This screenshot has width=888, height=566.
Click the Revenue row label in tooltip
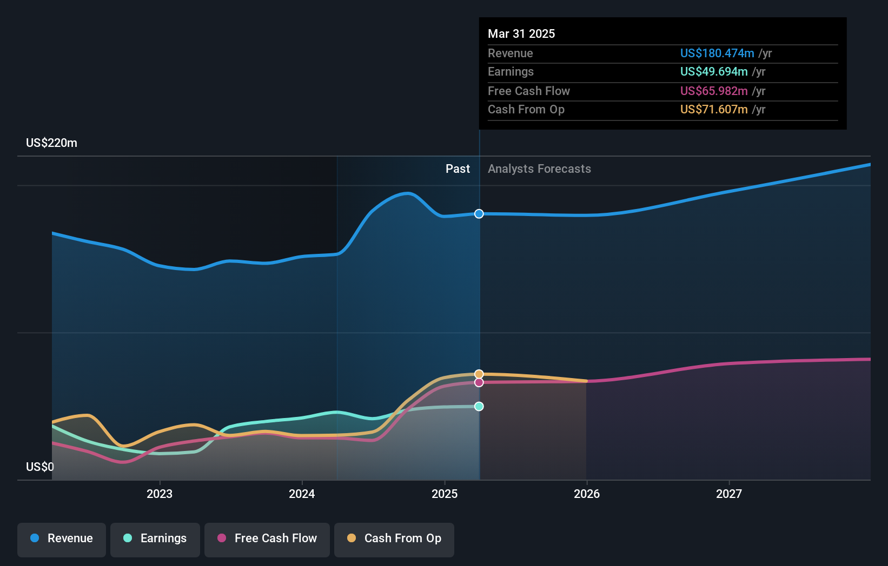[511, 53]
